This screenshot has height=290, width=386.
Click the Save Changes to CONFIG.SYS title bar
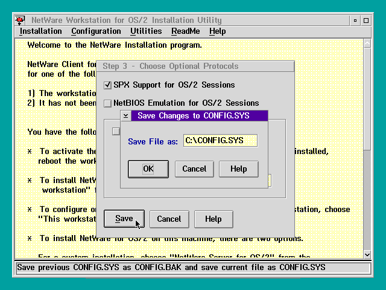[x=200, y=115]
